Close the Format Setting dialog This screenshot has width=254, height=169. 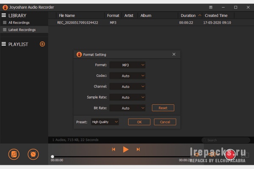pyautogui.click(x=174, y=55)
